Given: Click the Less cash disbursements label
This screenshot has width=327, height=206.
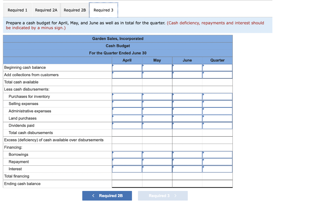Looking at the screenshot, I should click(27, 89).
